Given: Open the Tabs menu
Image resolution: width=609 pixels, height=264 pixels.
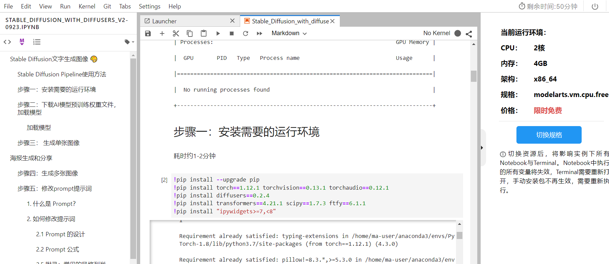Looking at the screenshot, I should pos(125,6).
